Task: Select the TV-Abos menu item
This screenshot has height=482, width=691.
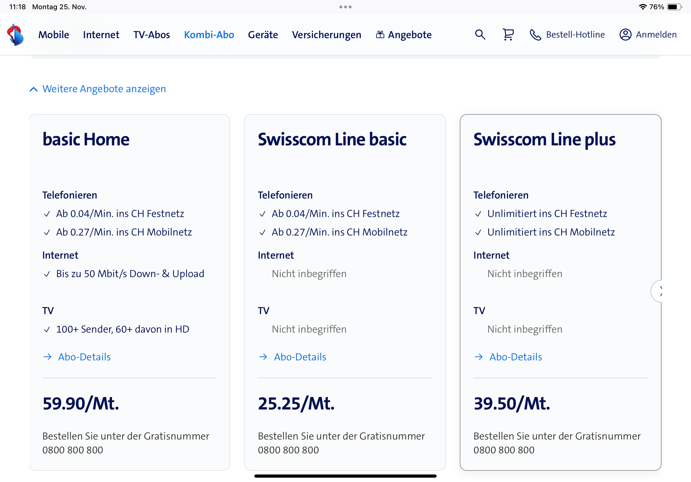Action: [152, 35]
